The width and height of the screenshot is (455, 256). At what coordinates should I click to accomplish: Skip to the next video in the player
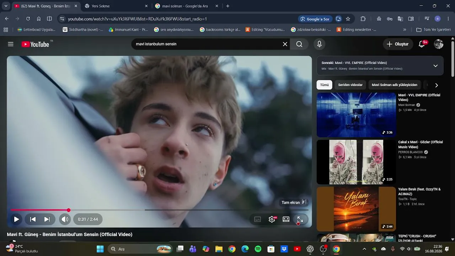coord(47,219)
